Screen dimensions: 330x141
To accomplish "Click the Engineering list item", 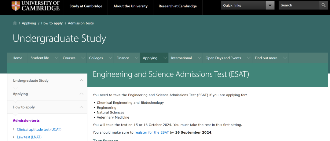I will click(x=107, y=108).
